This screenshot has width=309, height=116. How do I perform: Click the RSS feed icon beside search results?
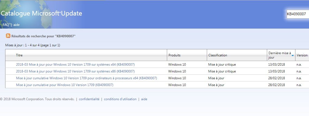pyautogui.click(x=8, y=36)
